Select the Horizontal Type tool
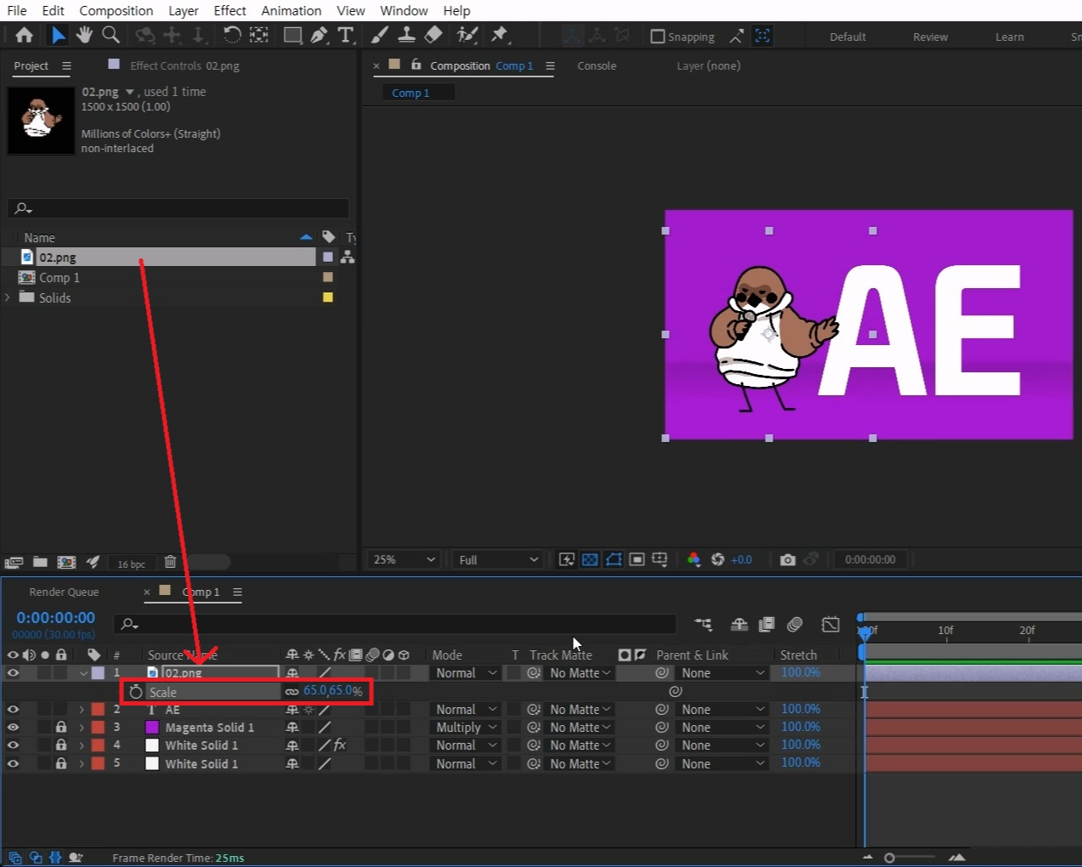The width and height of the screenshot is (1082, 867). (345, 35)
